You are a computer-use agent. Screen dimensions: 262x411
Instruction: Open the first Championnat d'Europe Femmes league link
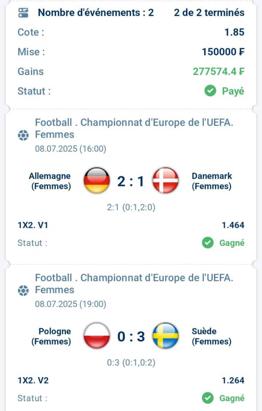(x=134, y=129)
